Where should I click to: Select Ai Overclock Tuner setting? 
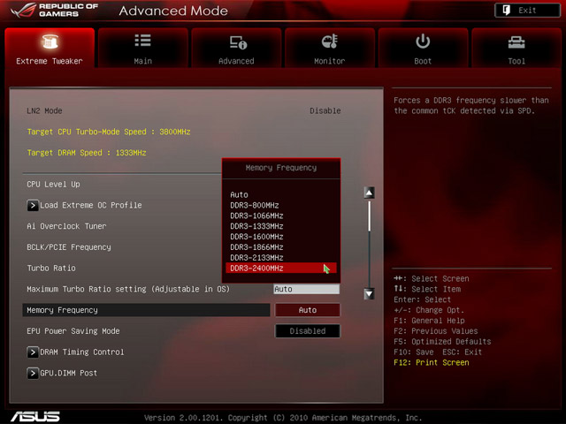click(66, 226)
